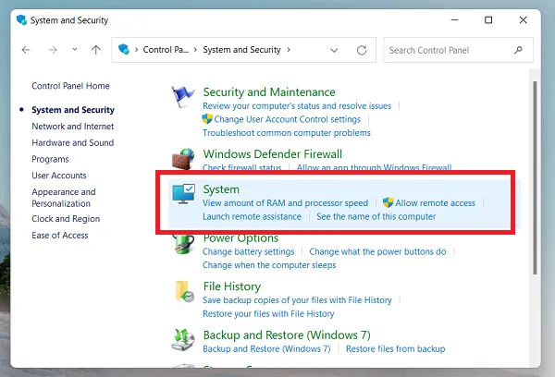This screenshot has width=555, height=377.
Task: Click the refresh button beside address bar
Action: [362, 50]
